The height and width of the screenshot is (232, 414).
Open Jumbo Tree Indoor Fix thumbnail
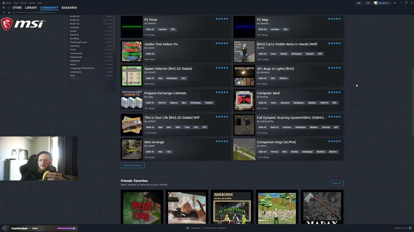point(132,51)
